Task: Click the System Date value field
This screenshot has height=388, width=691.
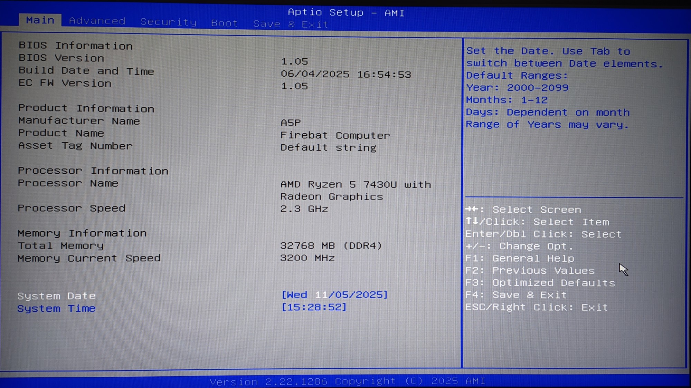Action: point(334,295)
